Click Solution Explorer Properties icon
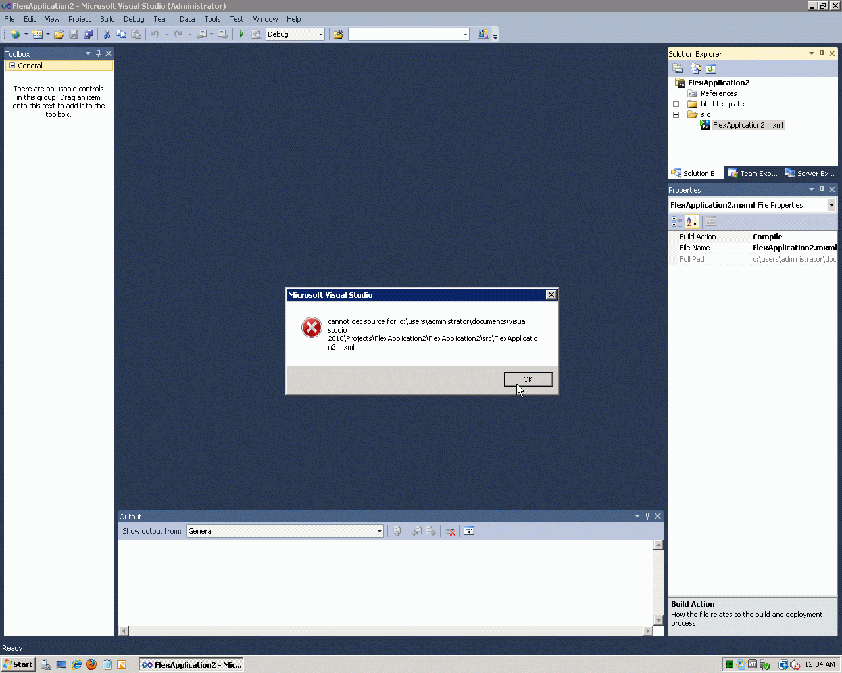The image size is (842, 673). point(678,68)
